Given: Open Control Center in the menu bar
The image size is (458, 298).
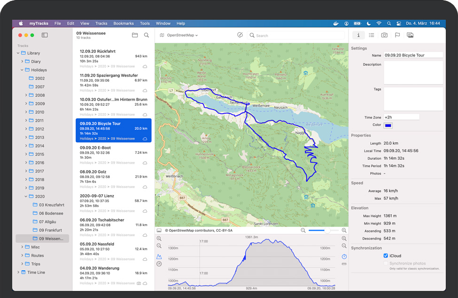Looking at the screenshot, I should (399, 24).
